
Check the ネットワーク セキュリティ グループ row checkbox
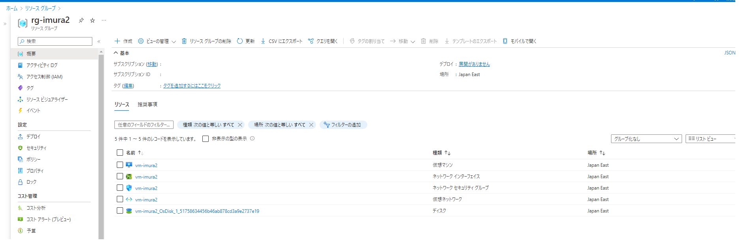coord(120,188)
